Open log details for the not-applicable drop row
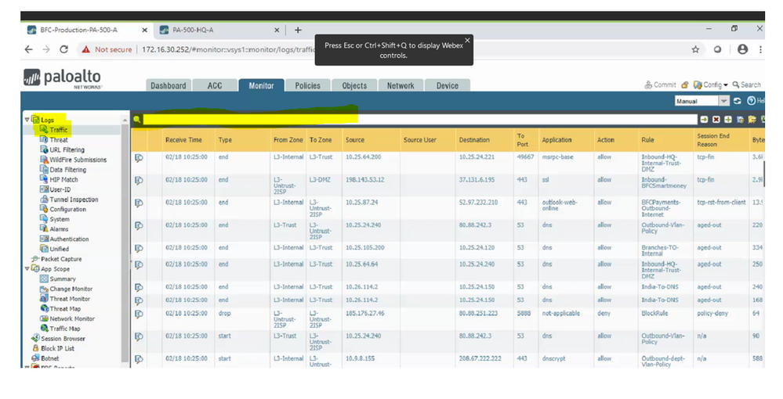The width and height of the screenshot is (783, 399). click(x=139, y=315)
